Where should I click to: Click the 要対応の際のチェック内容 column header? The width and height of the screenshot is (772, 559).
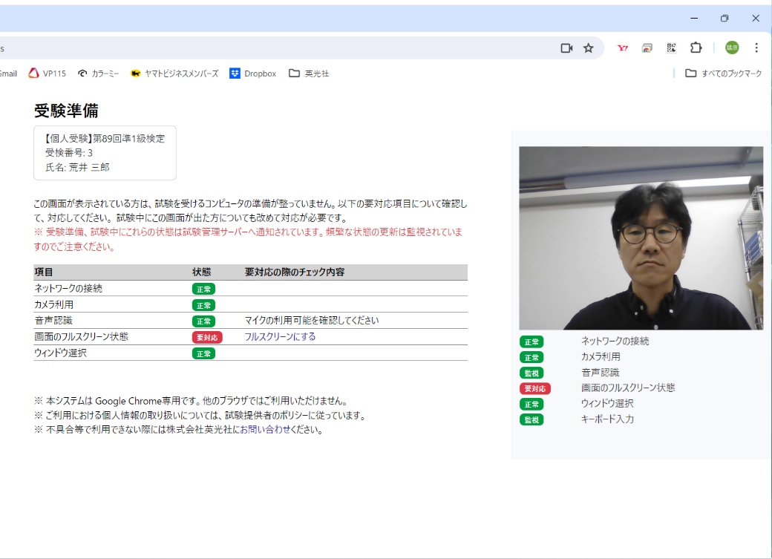coord(295,272)
